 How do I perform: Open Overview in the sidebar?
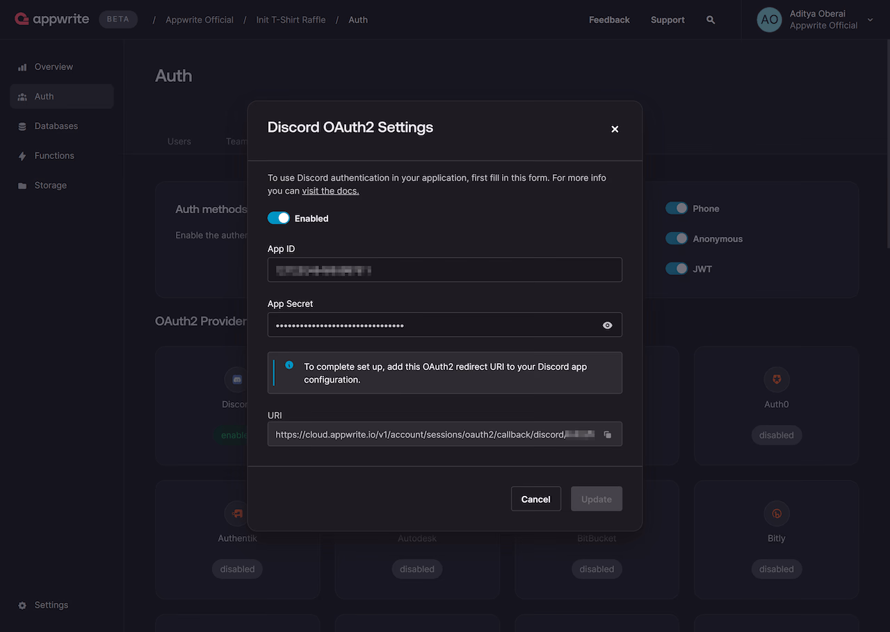62,67
